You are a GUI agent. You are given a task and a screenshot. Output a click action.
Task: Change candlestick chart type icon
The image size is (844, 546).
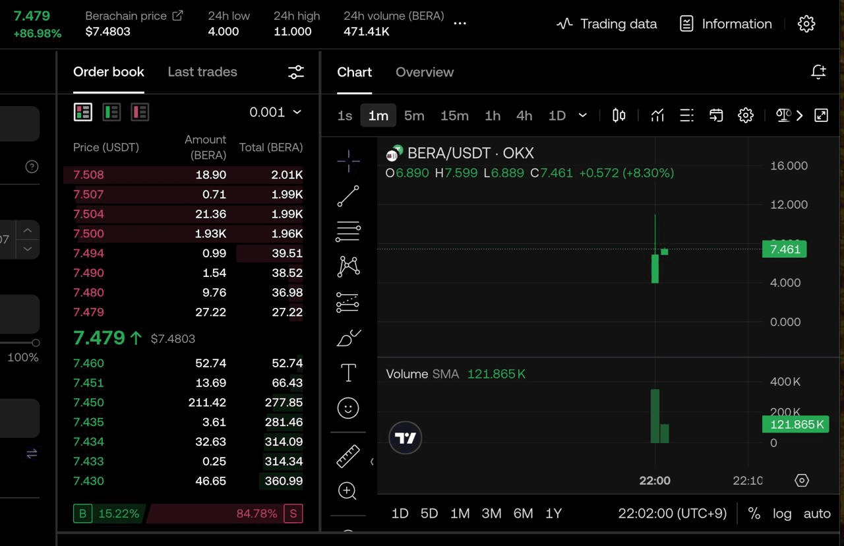[x=618, y=115]
